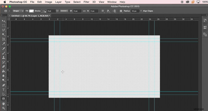Viewport: 208px width, 111px height.
Task: Open the tool preset picker arrow
Action: (9, 11)
